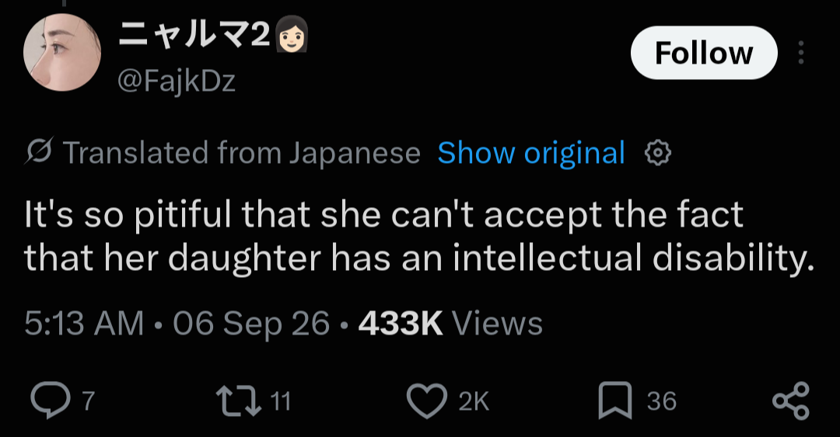The height and width of the screenshot is (437, 840).
Task: Follow the @FajkDz account
Action: point(704,53)
